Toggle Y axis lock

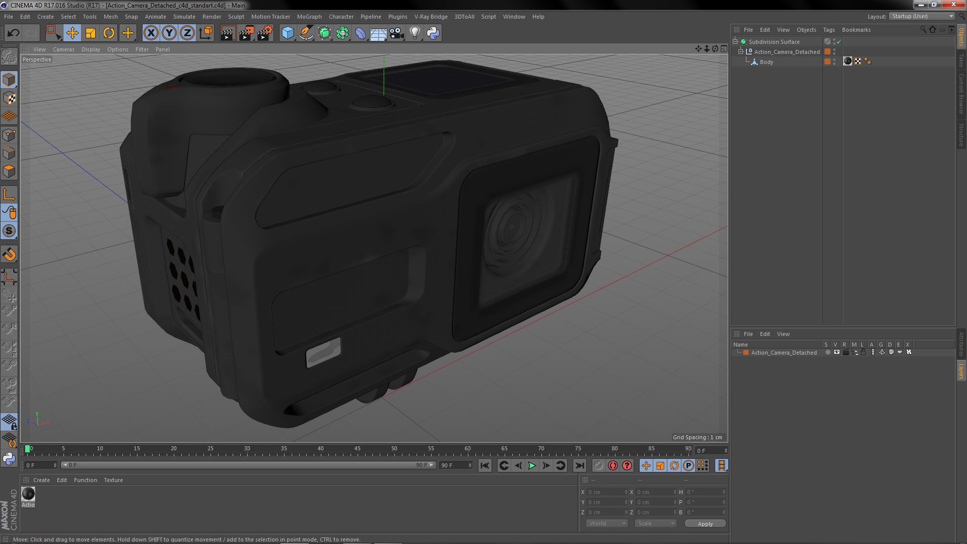pos(169,33)
